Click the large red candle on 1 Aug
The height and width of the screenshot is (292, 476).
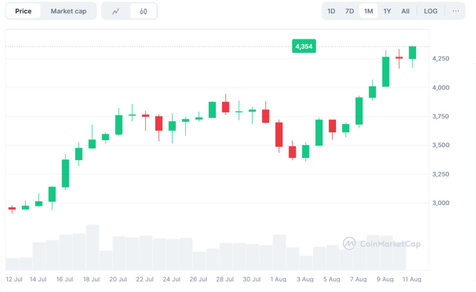(x=279, y=135)
